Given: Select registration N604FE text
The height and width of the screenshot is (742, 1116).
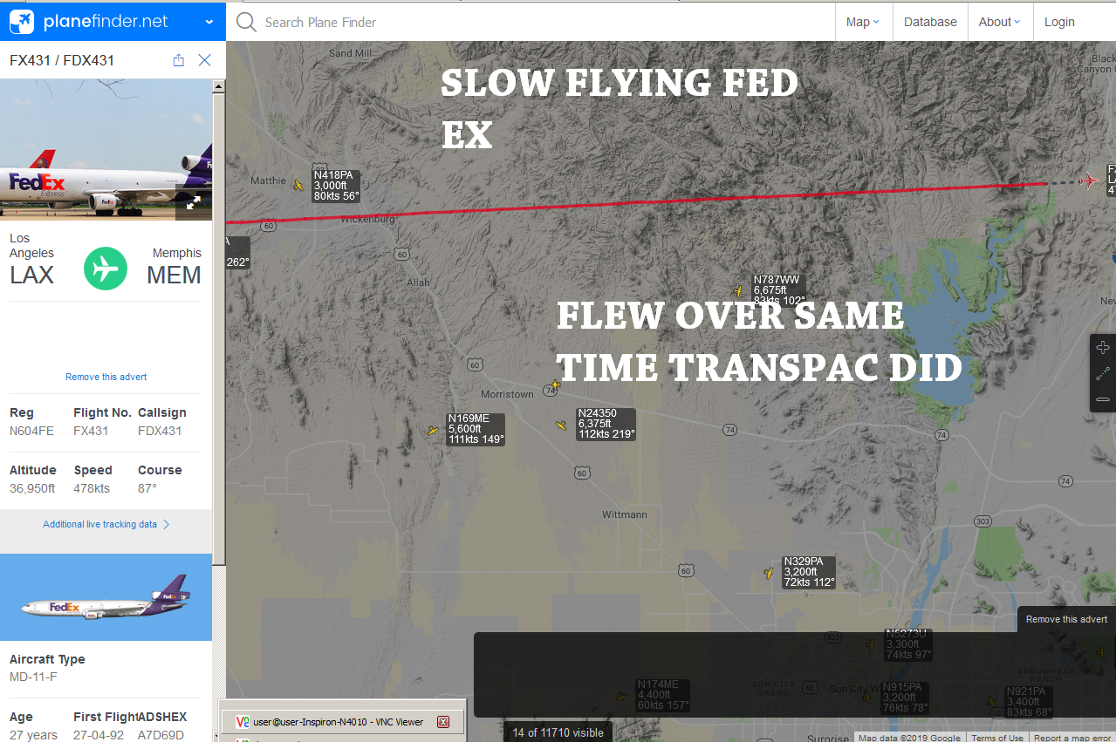Looking at the screenshot, I should coord(31,431).
